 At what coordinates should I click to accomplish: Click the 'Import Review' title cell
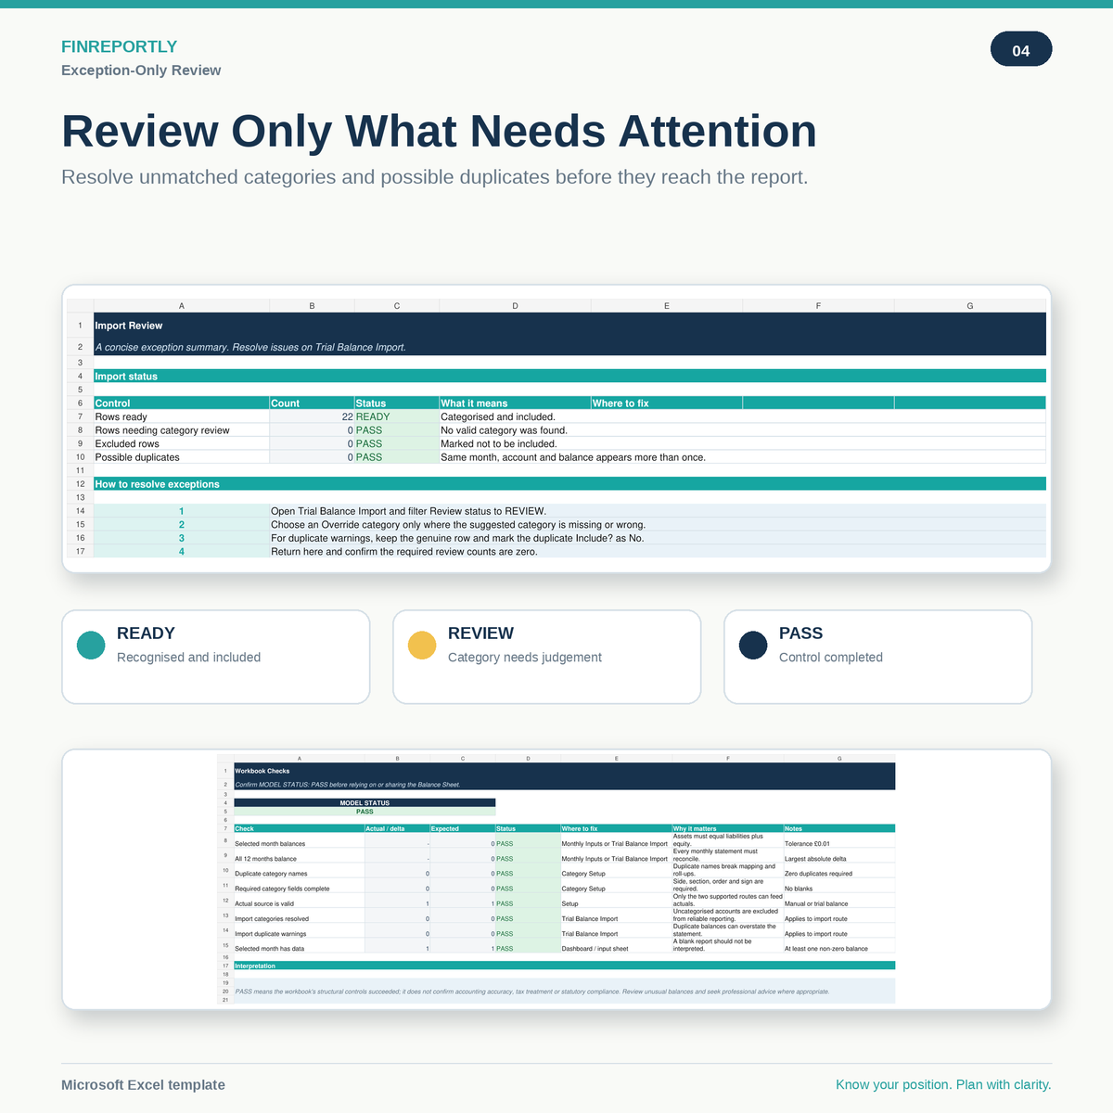pos(569,326)
